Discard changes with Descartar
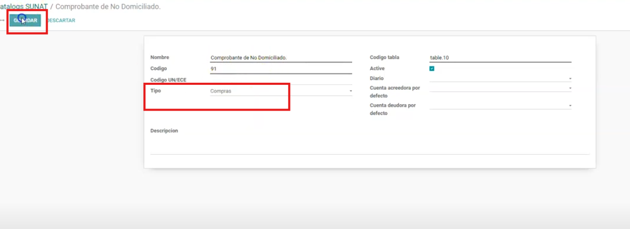Image resolution: width=630 pixels, height=229 pixels. tap(61, 20)
